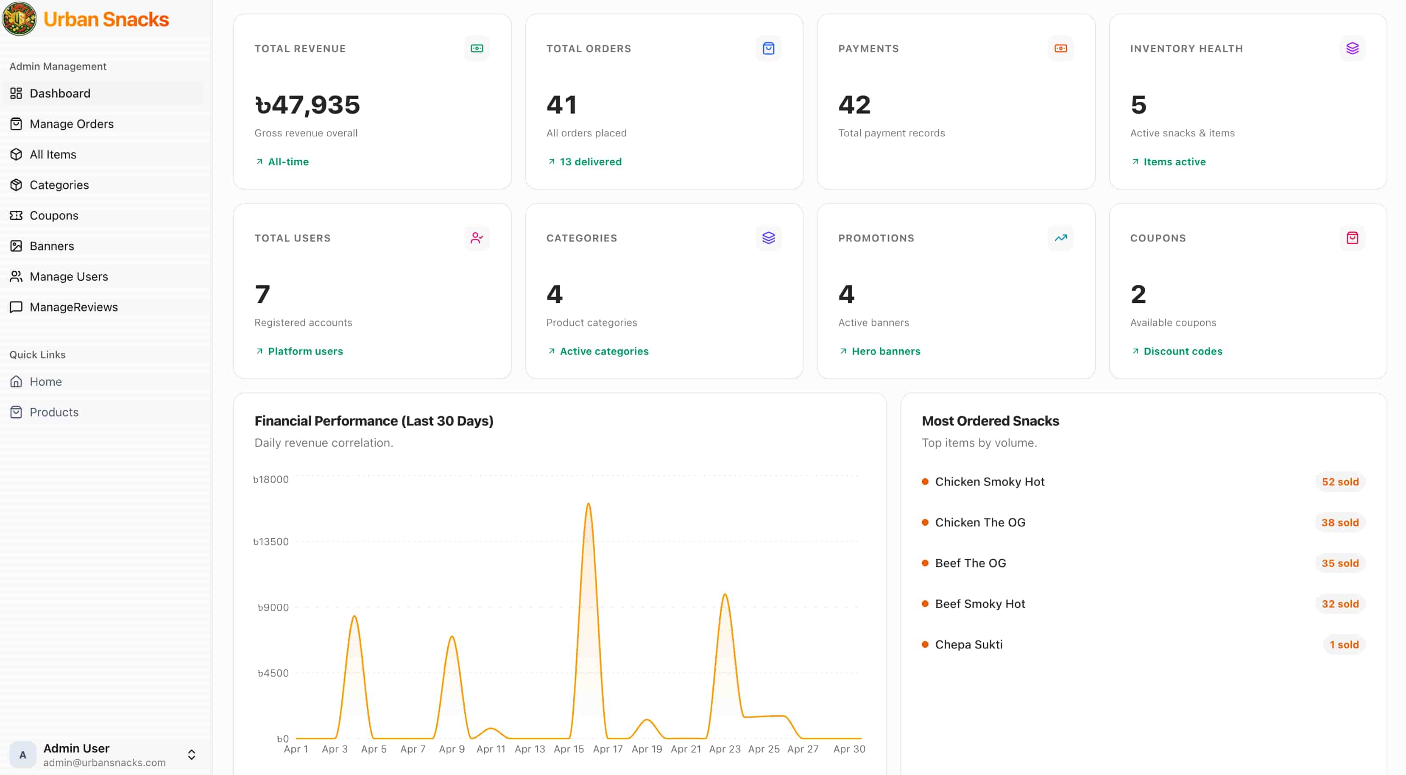Click the 42 payments value
The image size is (1406, 775).
click(854, 105)
